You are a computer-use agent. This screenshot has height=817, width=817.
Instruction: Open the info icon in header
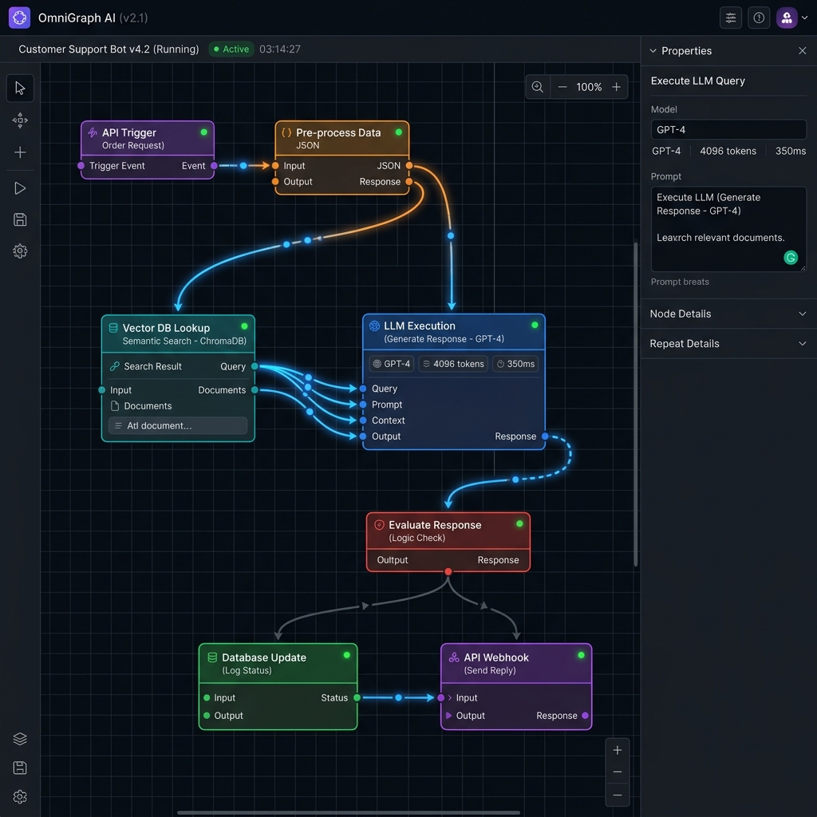(x=759, y=18)
